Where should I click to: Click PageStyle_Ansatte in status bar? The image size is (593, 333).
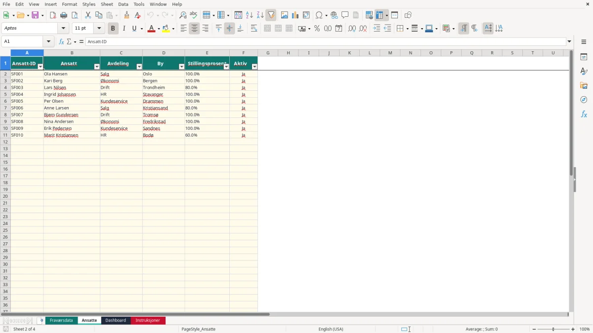click(x=199, y=329)
